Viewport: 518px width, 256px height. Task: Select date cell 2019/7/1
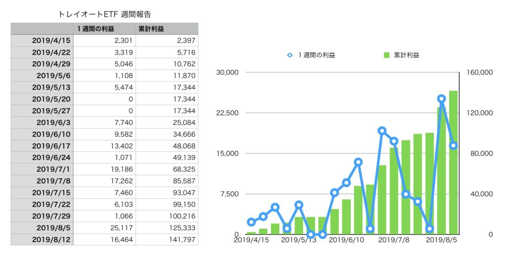pos(42,169)
